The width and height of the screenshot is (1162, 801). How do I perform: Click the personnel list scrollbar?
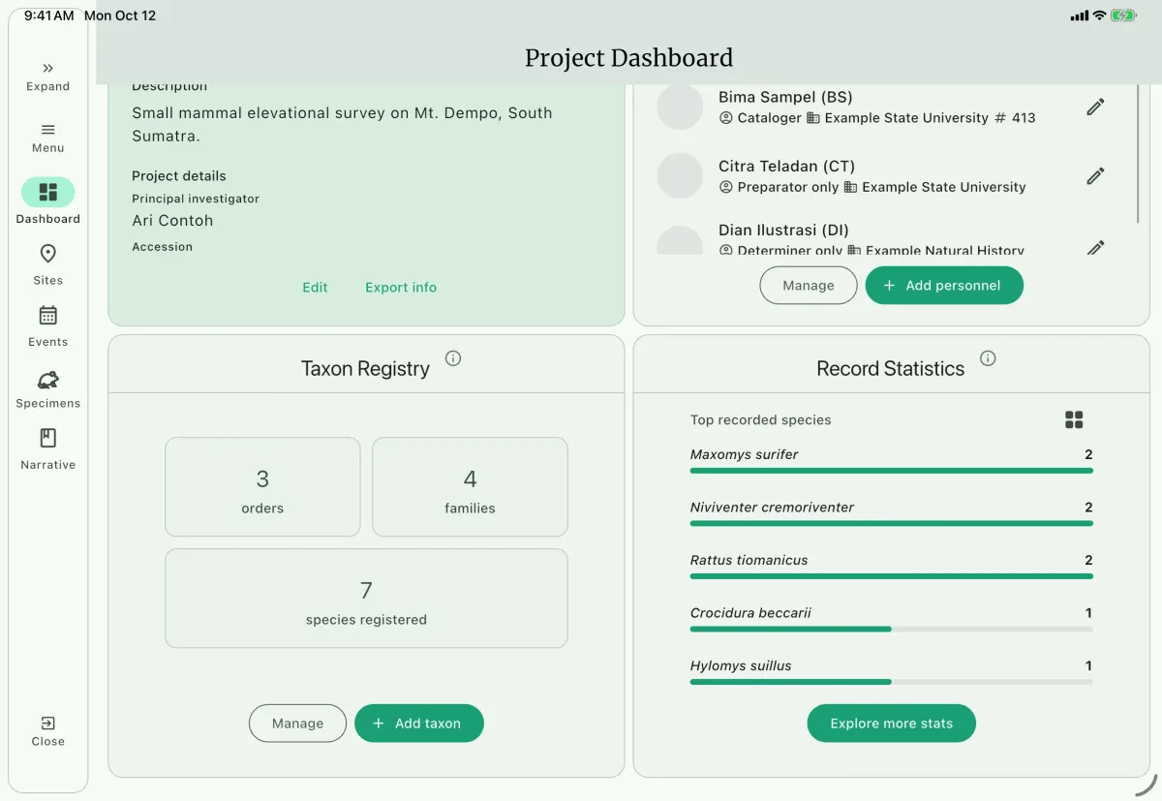pyautogui.click(x=1140, y=155)
